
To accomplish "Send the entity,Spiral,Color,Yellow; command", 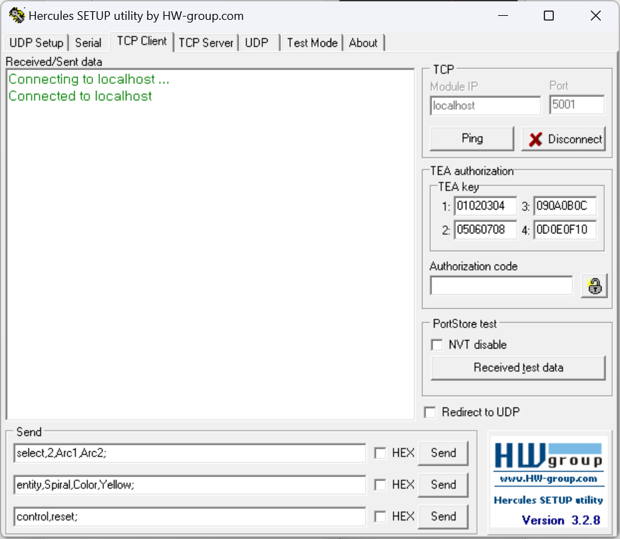I will click(443, 485).
